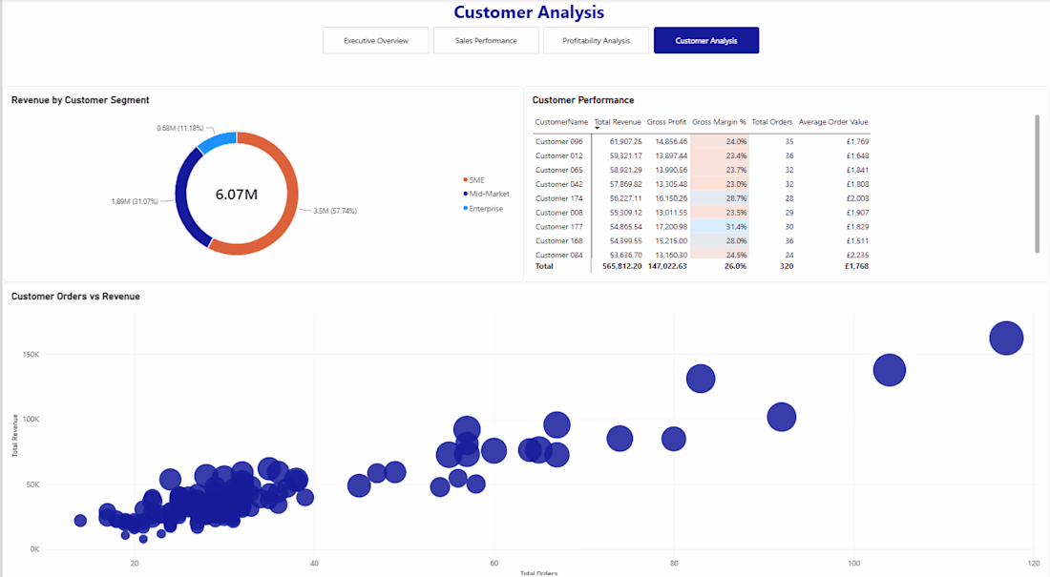This screenshot has height=577, width=1050.
Task: Sort by the Total Revenue column header
Action: click(x=618, y=122)
